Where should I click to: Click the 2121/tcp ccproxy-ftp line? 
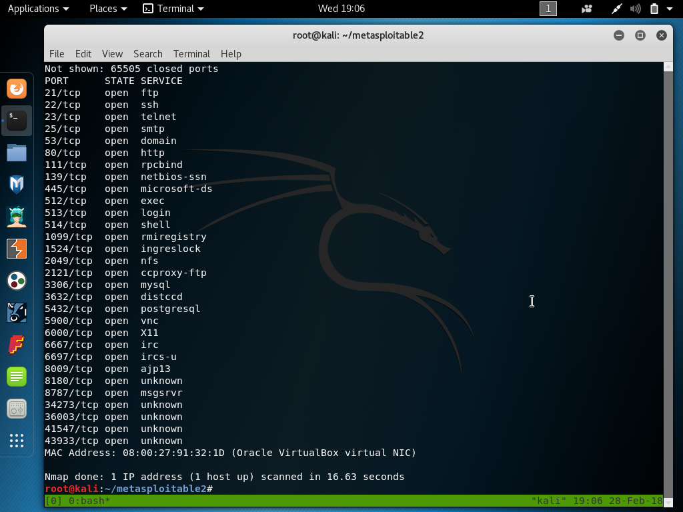click(x=125, y=273)
